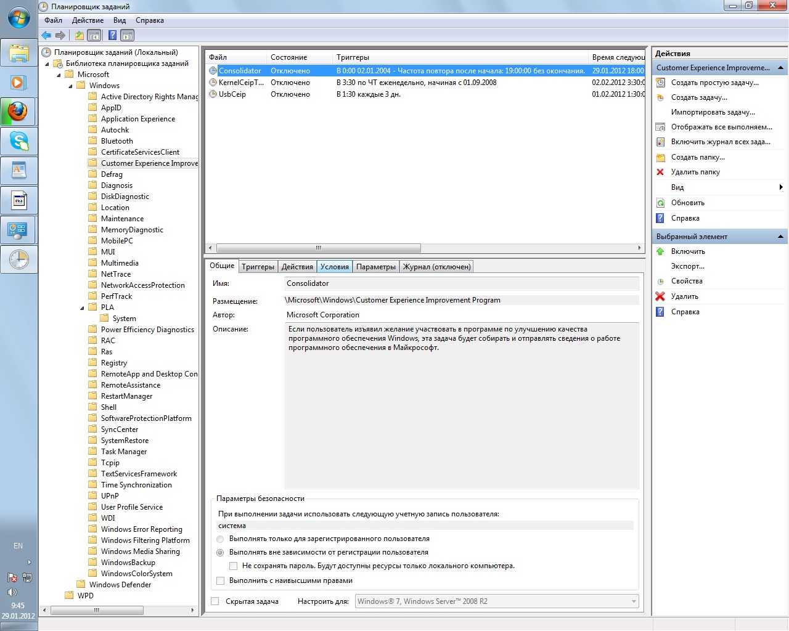Select Time Synchronization folder in tree
The height and width of the screenshot is (631, 789).
[136, 485]
